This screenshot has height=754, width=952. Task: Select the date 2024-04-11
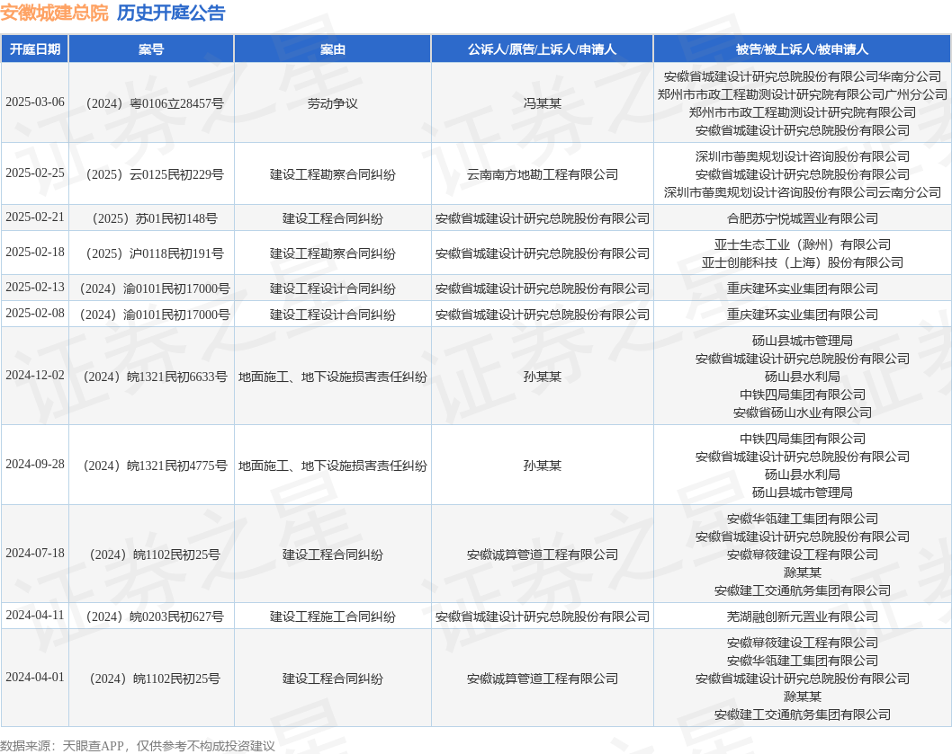(x=35, y=616)
